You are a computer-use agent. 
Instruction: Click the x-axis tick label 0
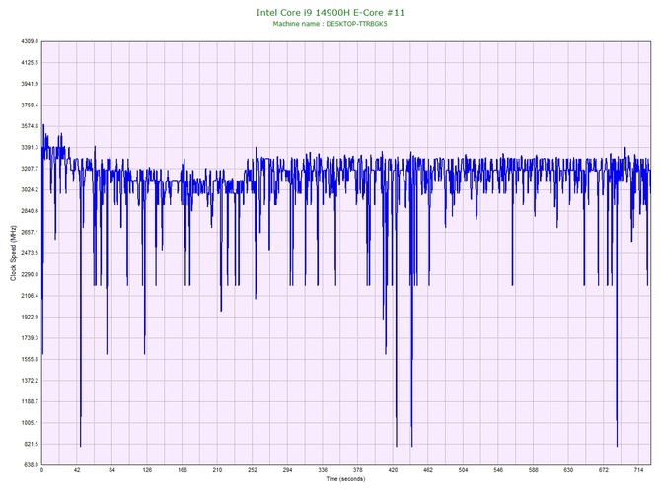(41, 470)
